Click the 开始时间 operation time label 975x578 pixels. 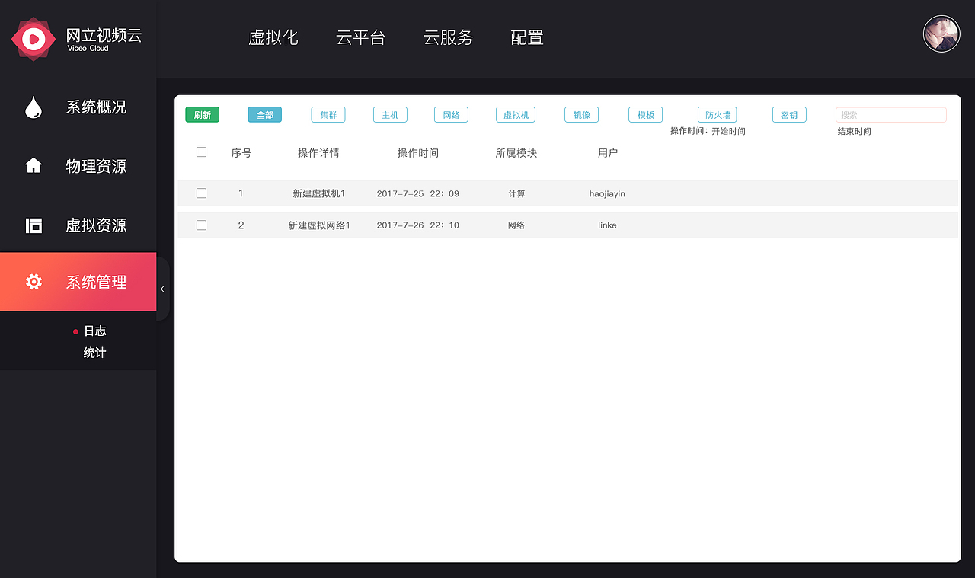[x=728, y=132]
